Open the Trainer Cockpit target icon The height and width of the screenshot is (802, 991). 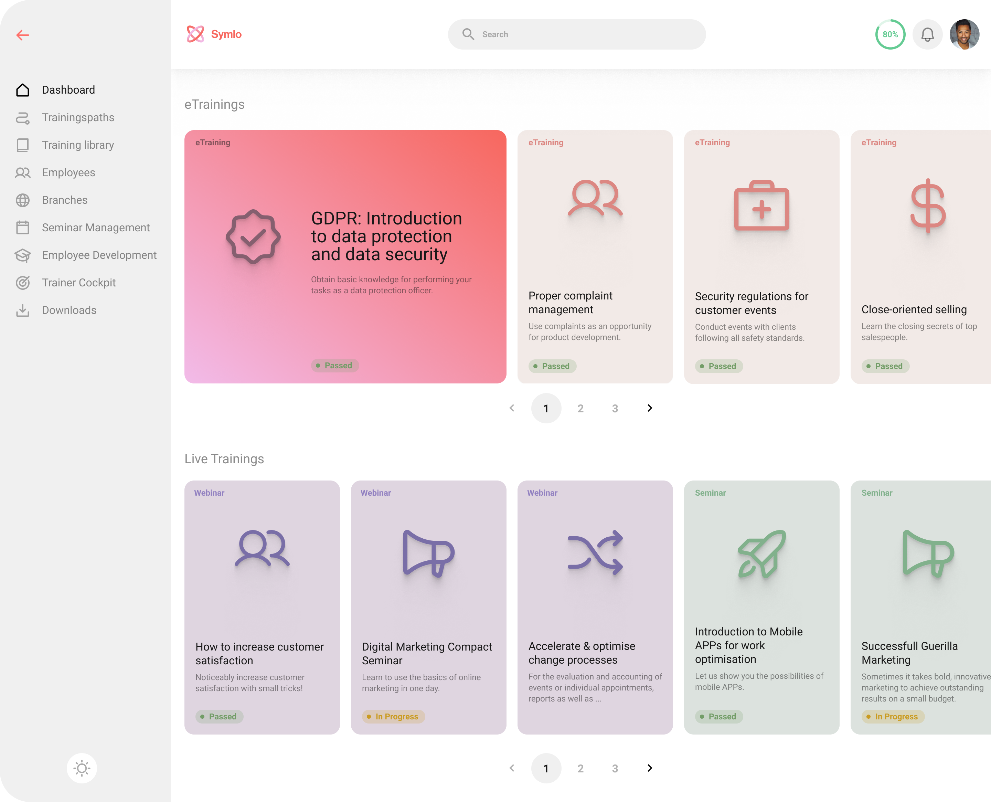pos(23,283)
